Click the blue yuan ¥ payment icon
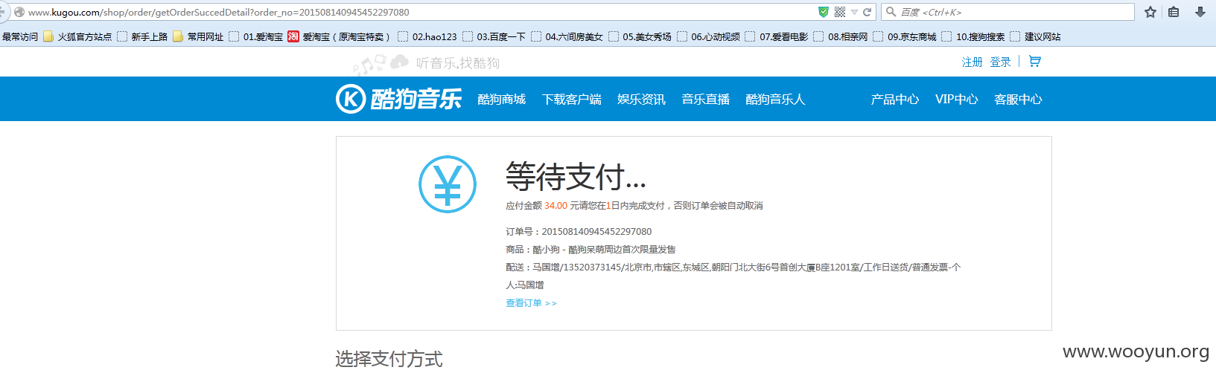Screen dimensions: 1216x373 [x=448, y=184]
